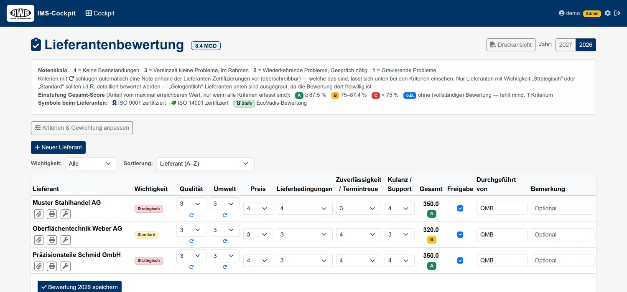Add a new supplier with Neuer Lieferant

point(58,147)
